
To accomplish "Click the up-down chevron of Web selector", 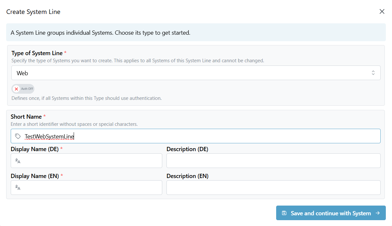I will click(x=373, y=73).
